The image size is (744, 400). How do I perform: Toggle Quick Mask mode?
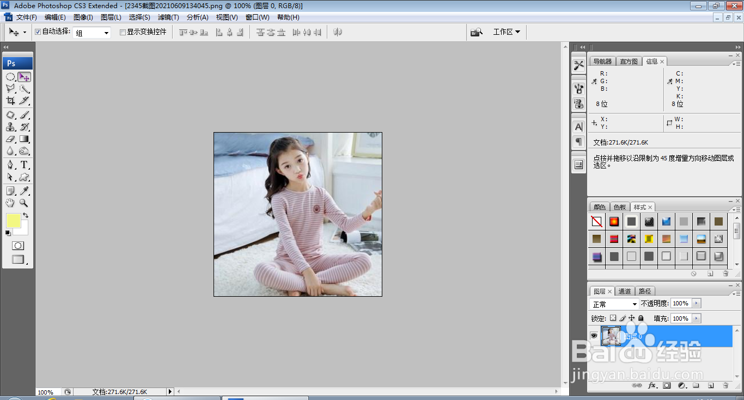(18, 246)
